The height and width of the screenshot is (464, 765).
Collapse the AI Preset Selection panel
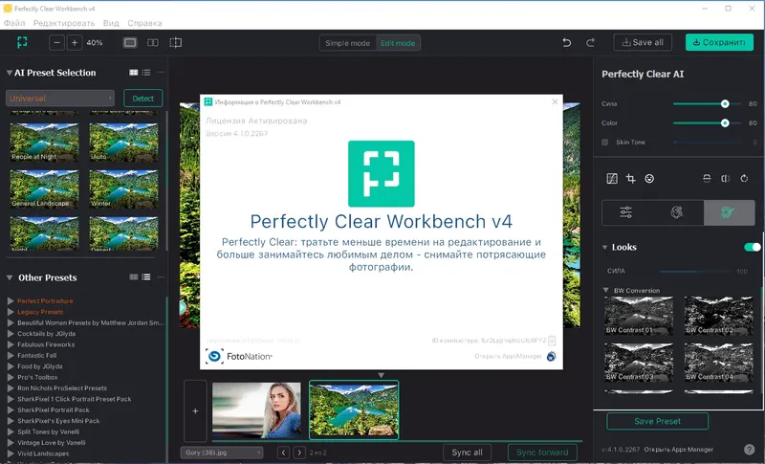tap(10, 73)
